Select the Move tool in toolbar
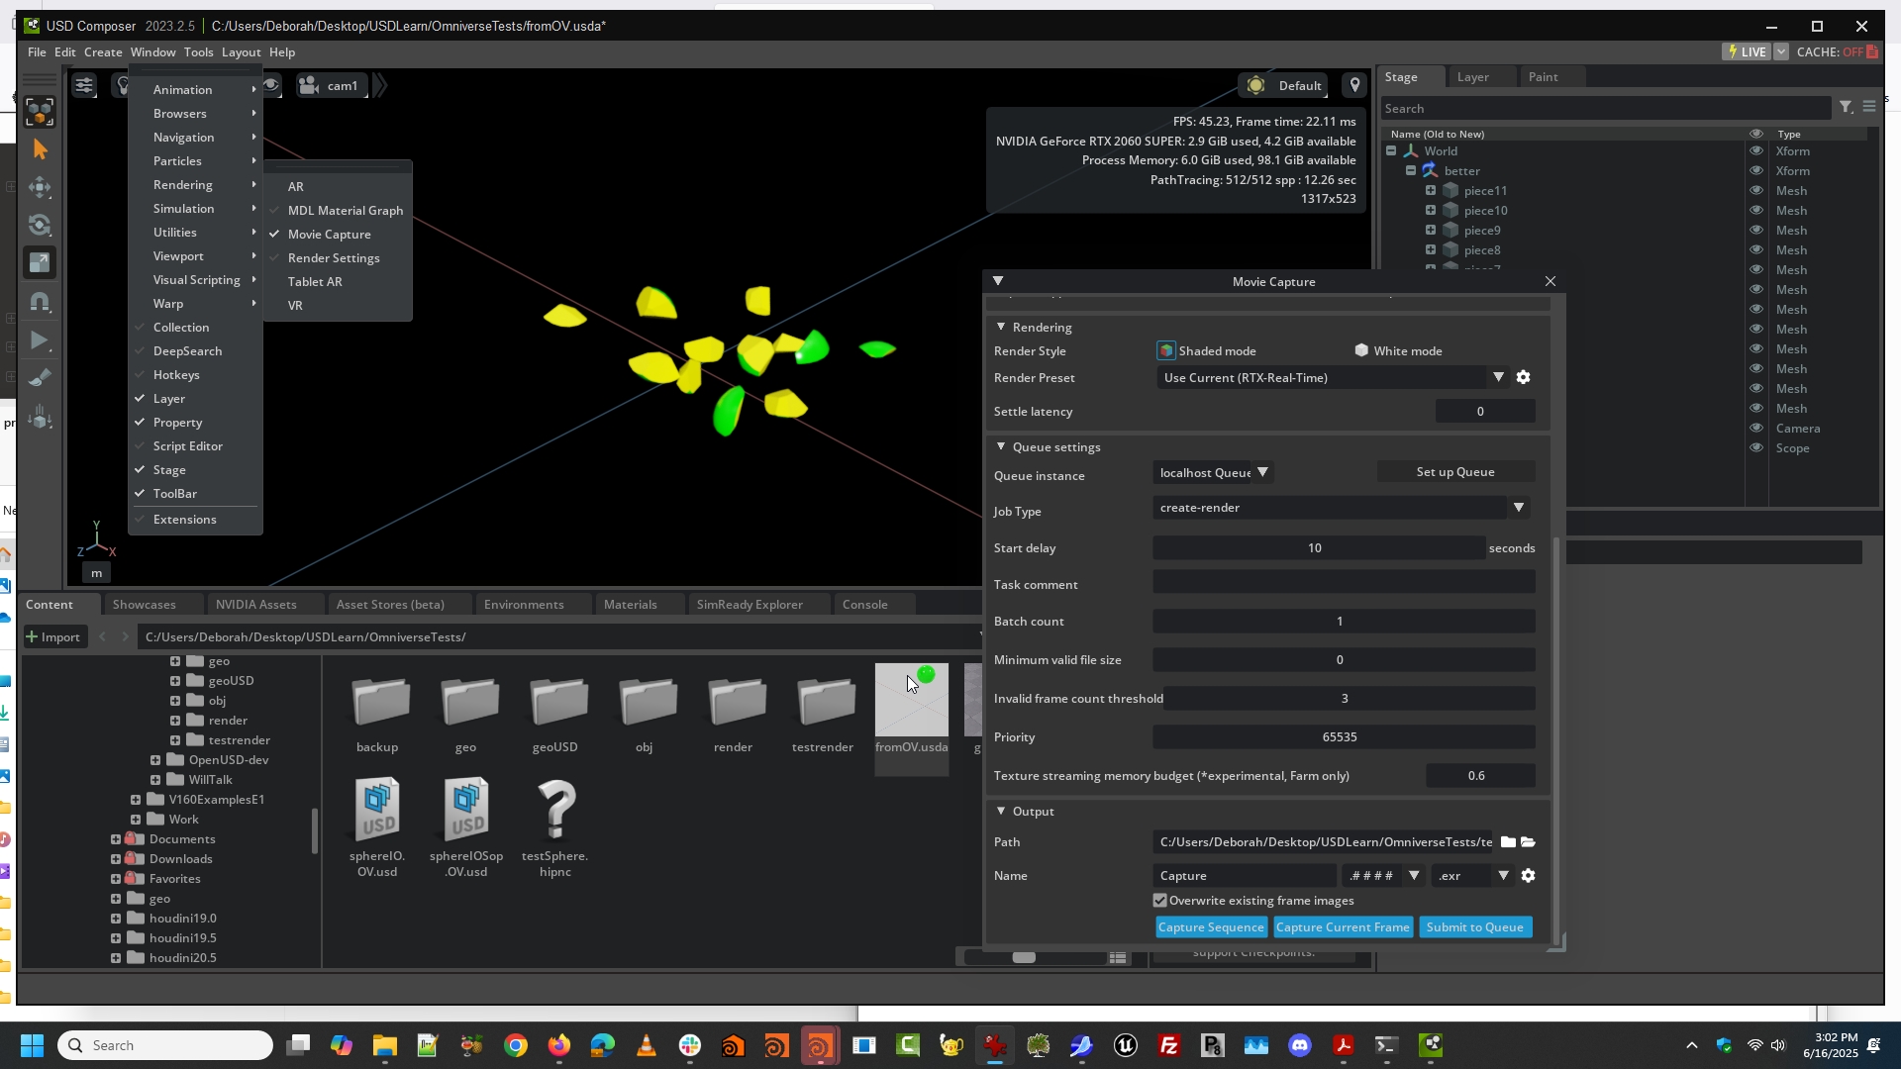The width and height of the screenshot is (1901, 1069). (40, 187)
